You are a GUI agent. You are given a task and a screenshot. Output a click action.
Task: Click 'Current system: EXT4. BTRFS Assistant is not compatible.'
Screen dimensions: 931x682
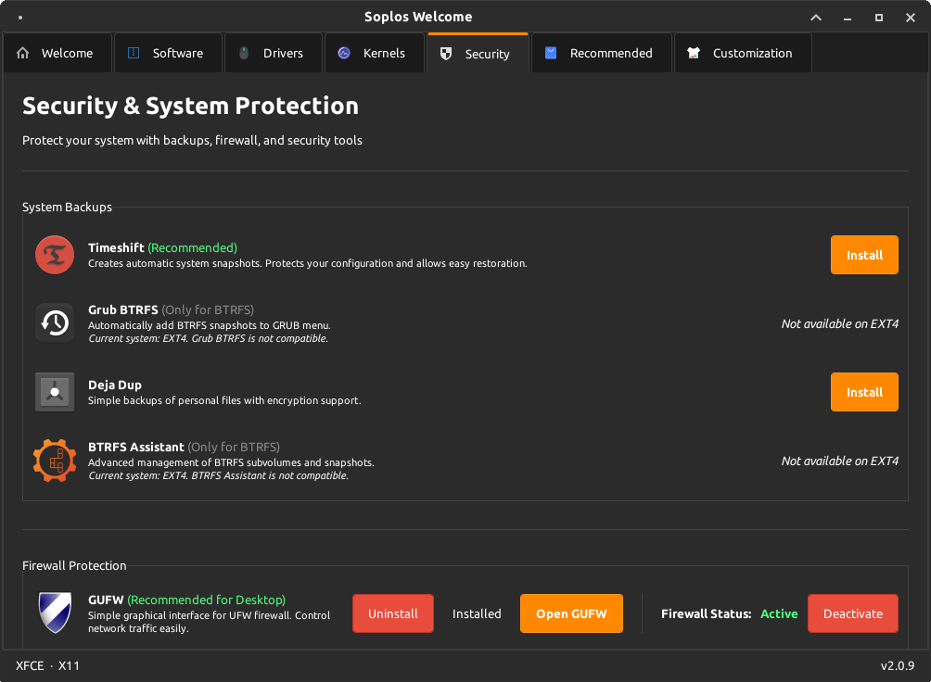coord(218,475)
